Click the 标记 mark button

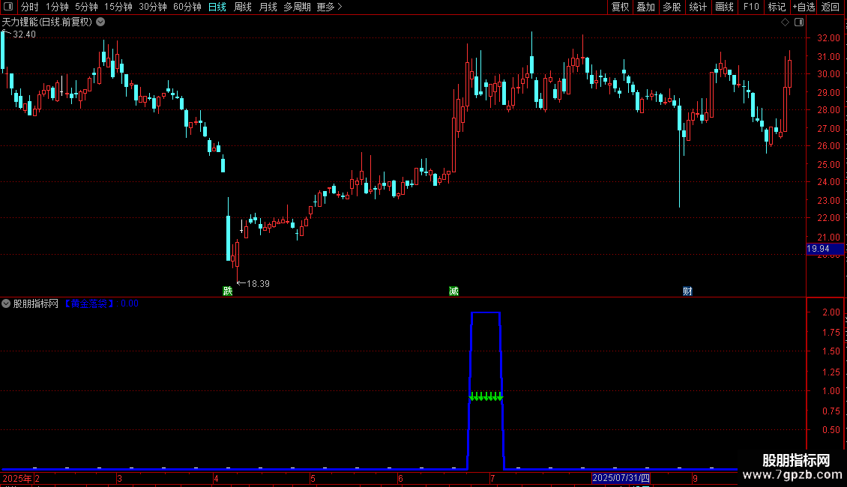pyautogui.click(x=777, y=7)
